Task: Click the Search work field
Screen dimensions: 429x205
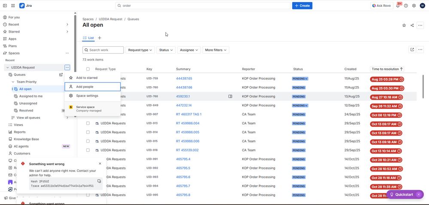Action: (x=103, y=50)
